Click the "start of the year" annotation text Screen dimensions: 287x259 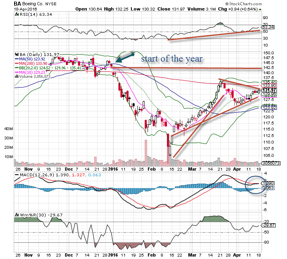click(x=171, y=59)
